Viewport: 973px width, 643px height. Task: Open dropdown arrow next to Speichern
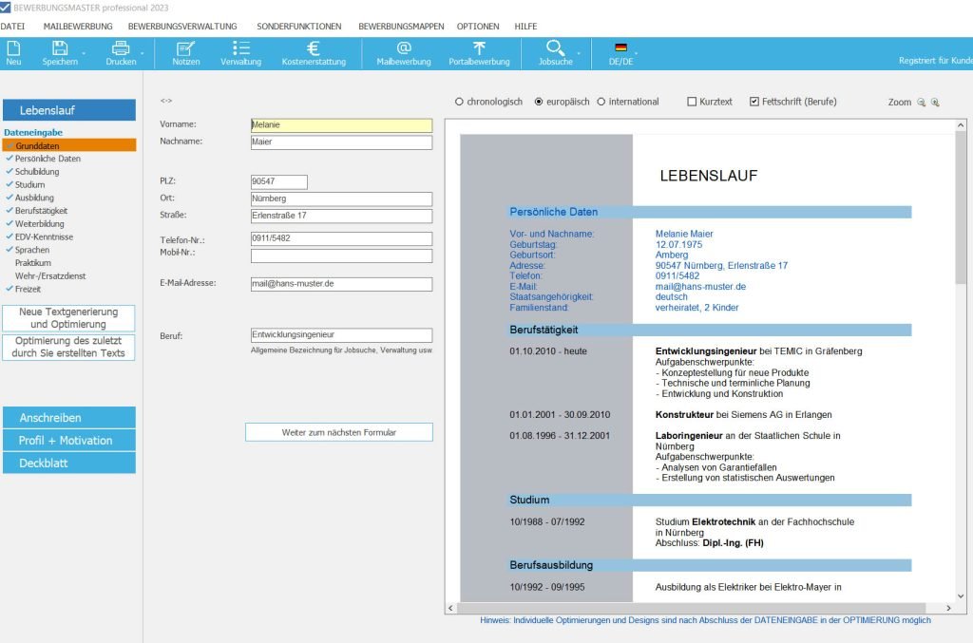coord(84,54)
